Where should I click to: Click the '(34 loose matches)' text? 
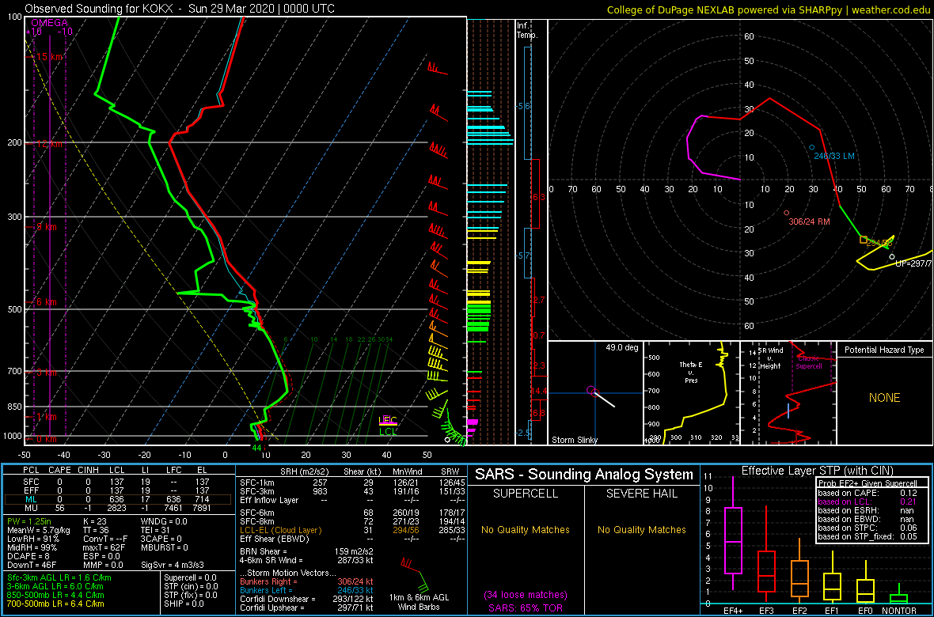[526, 594]
